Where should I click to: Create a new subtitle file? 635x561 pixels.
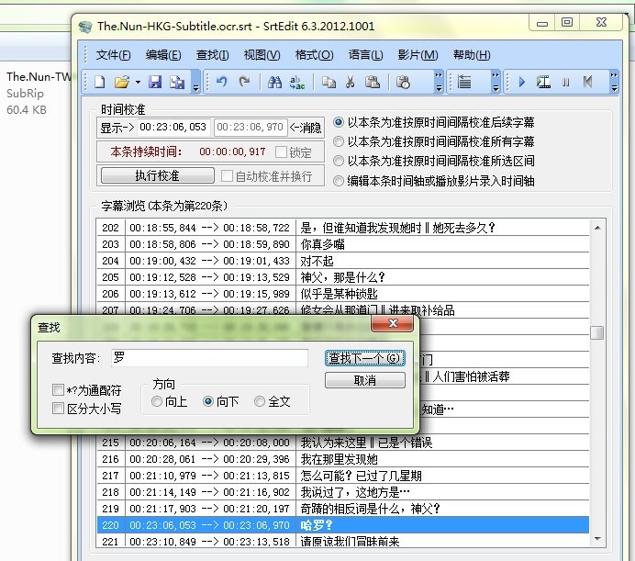coord(100,83)
